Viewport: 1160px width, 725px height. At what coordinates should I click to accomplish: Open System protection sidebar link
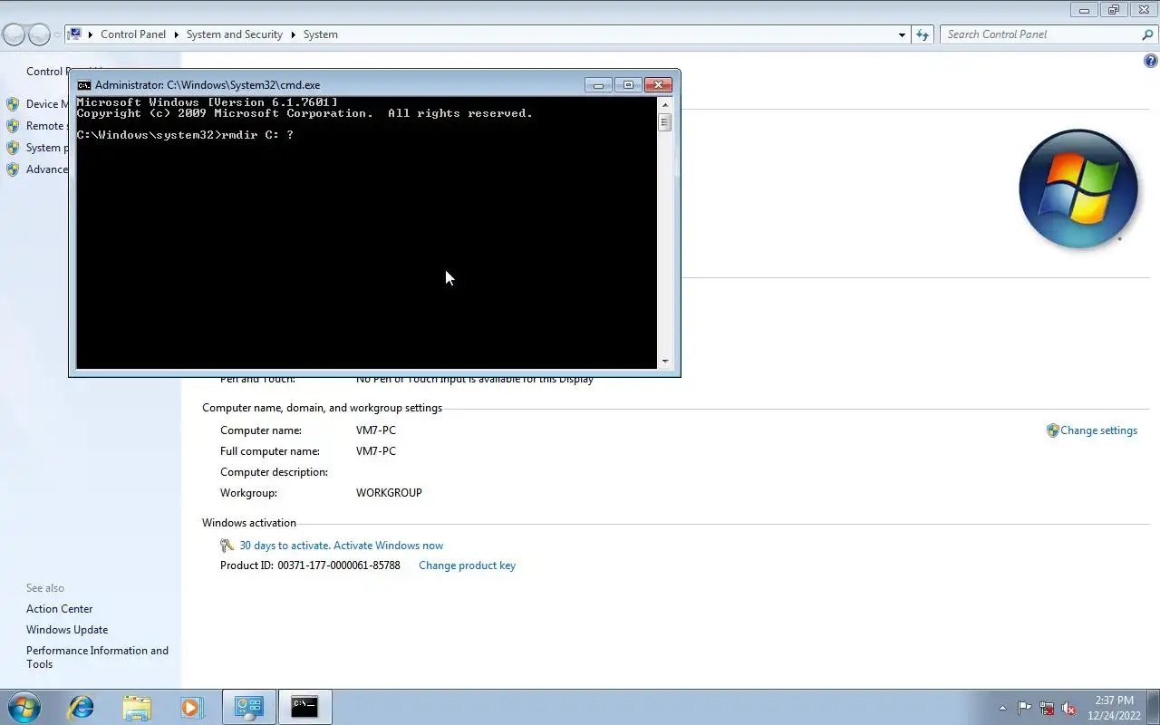[x=46, y=148]
